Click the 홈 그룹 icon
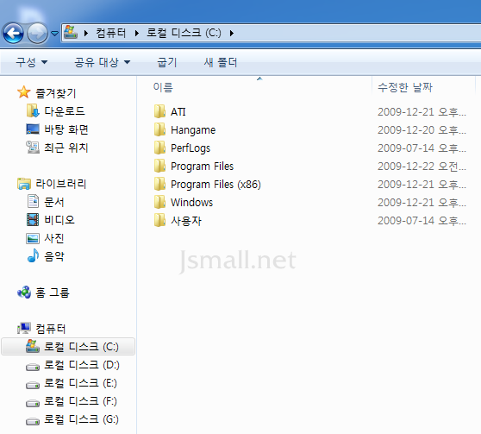Screen dimensions: 481x434 (x=24, y=292)
